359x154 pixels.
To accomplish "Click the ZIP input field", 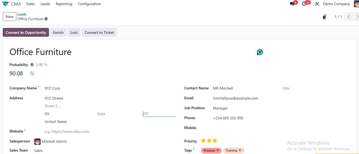I will click(x=159, y=114).
